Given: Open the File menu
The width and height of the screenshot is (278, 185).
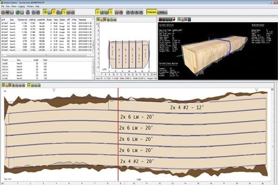Looking at the screenshot, I should tap(2, 6).
